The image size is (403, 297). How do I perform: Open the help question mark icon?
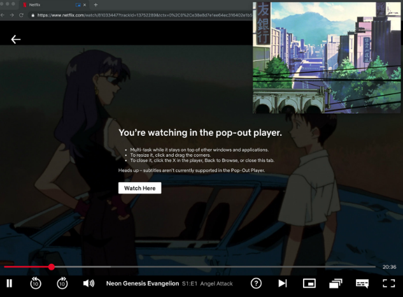[x=256, y=284]
